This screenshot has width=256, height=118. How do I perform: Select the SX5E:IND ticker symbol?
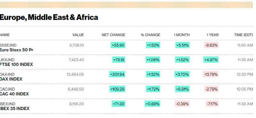pyautogui.click(x=8, y=45)
